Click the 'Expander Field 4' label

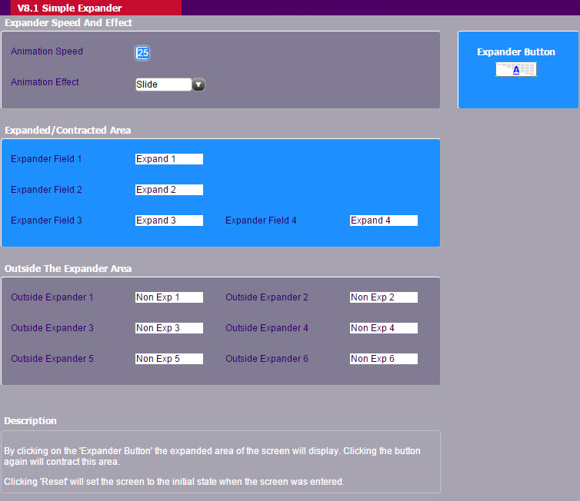pyautogui.click(x=261, y=221)
